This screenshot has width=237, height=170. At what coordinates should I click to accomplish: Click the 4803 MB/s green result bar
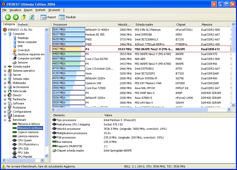click(69, 63)
